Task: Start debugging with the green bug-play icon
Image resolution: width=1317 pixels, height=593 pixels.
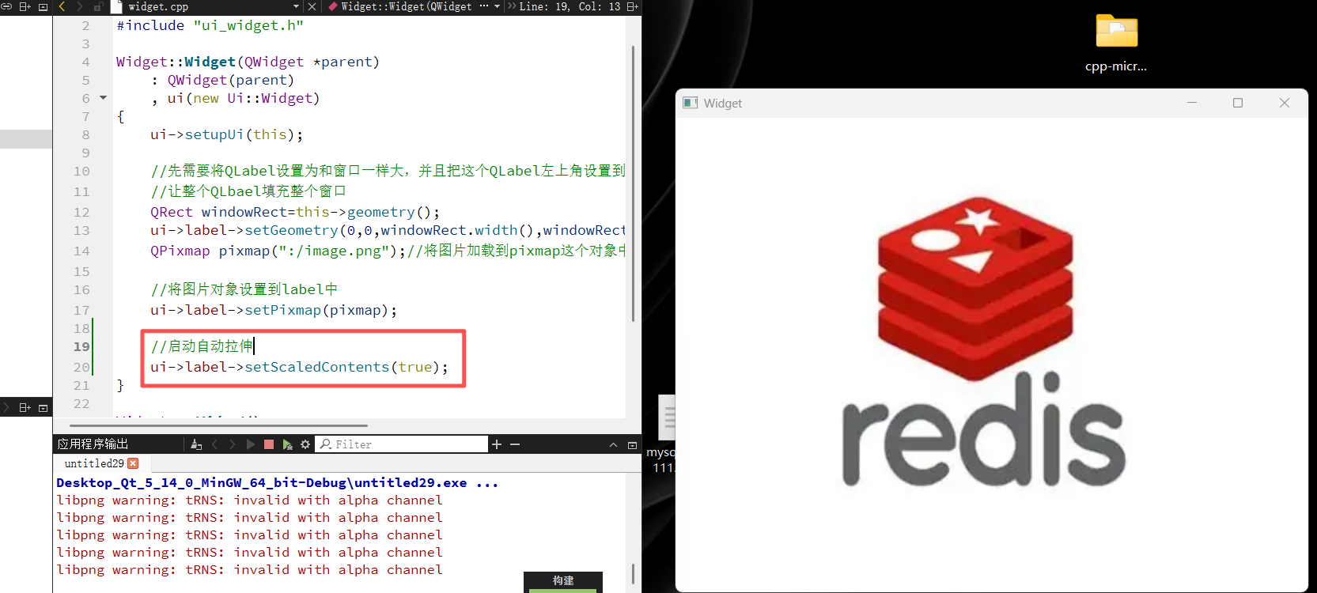Action: coord(287,444)
